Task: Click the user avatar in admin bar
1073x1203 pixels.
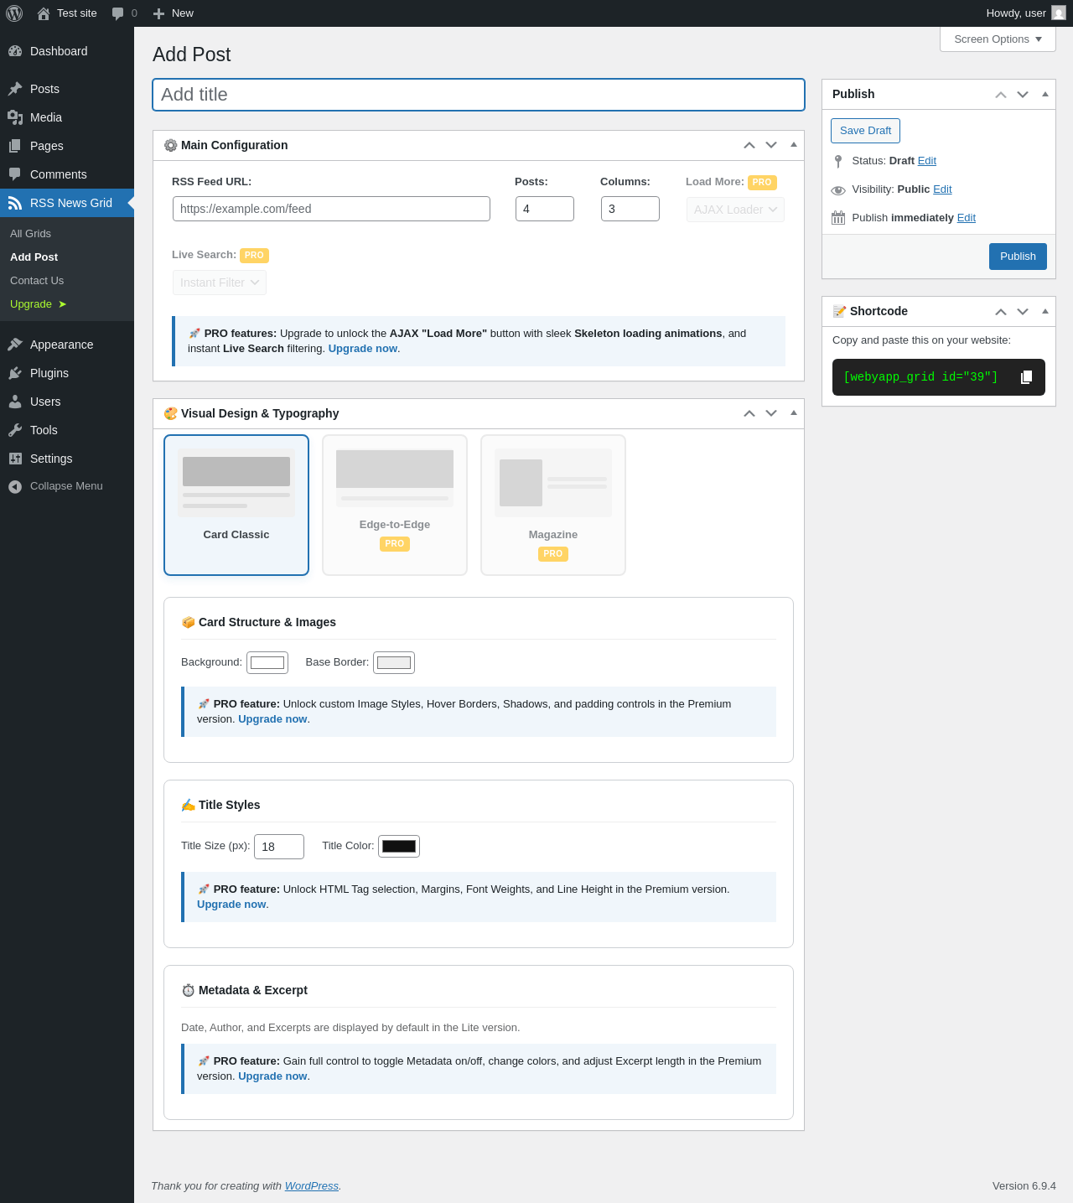Action: click(1059, 13)
